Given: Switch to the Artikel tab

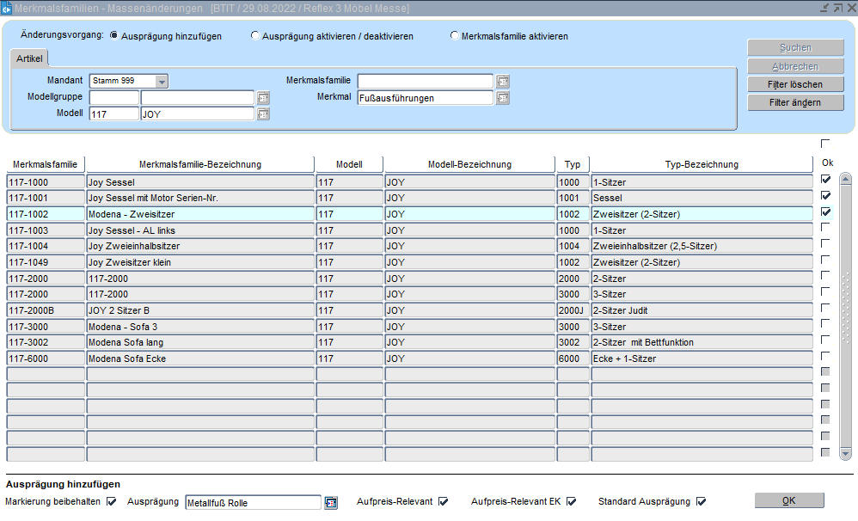Looking at the screenshot, I should pyautogui.click(x=29, y=58).
